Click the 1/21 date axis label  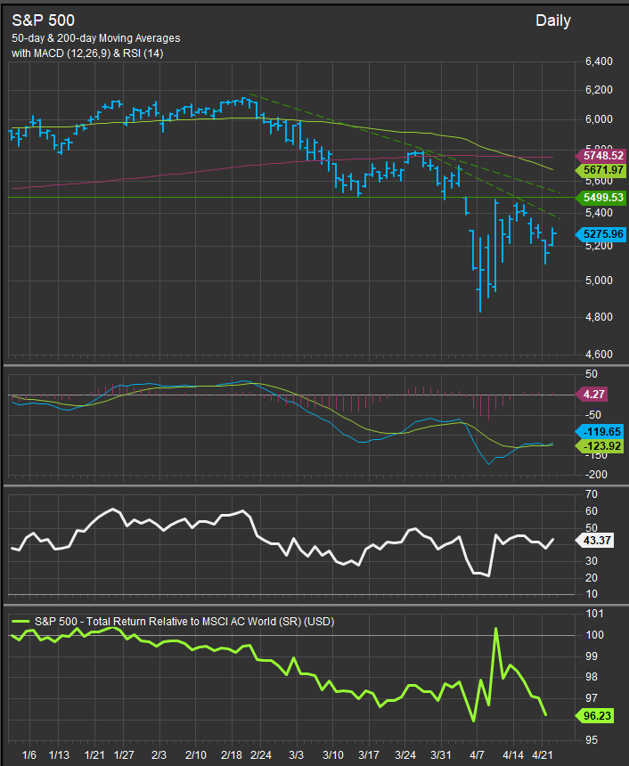point(94,755)
